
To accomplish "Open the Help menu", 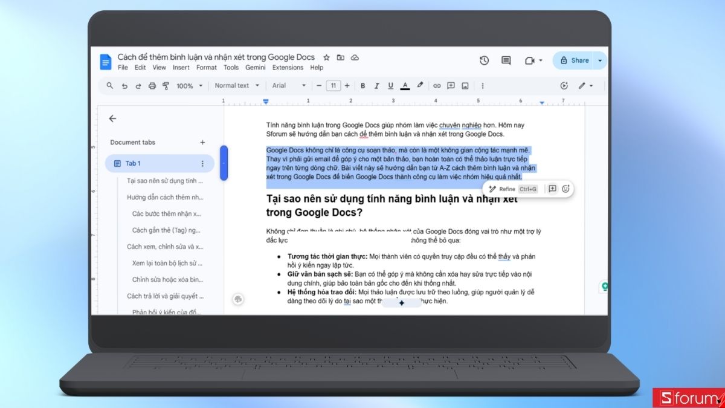I will (317, 68).
